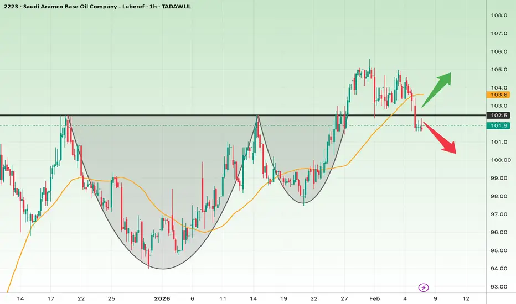Image resolution: width=516 pixels, height=304 pixels.
Task: Select the 102.5 black horizontal line price label
Action: click(x=498, y=116)
